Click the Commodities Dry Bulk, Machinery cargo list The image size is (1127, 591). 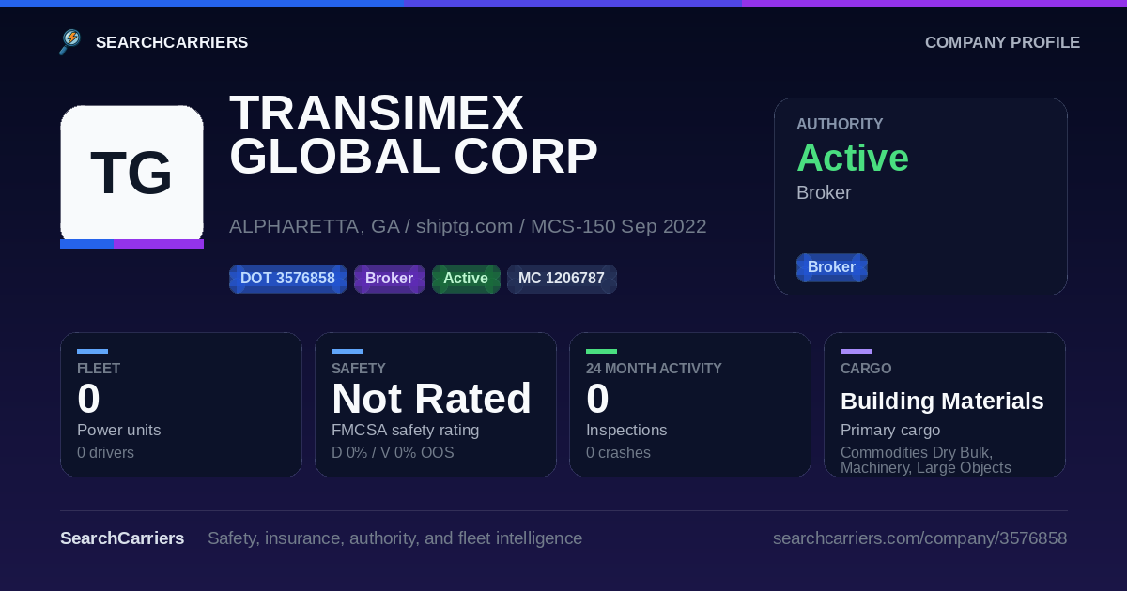point(926,461)
